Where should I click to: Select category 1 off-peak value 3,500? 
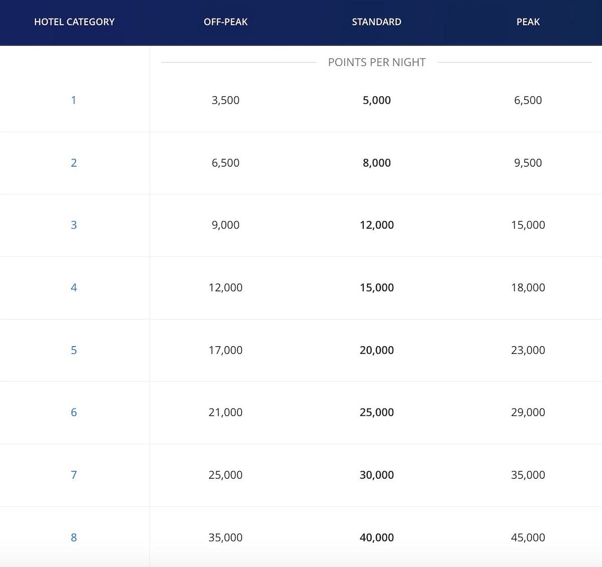(x=226, y=100)
